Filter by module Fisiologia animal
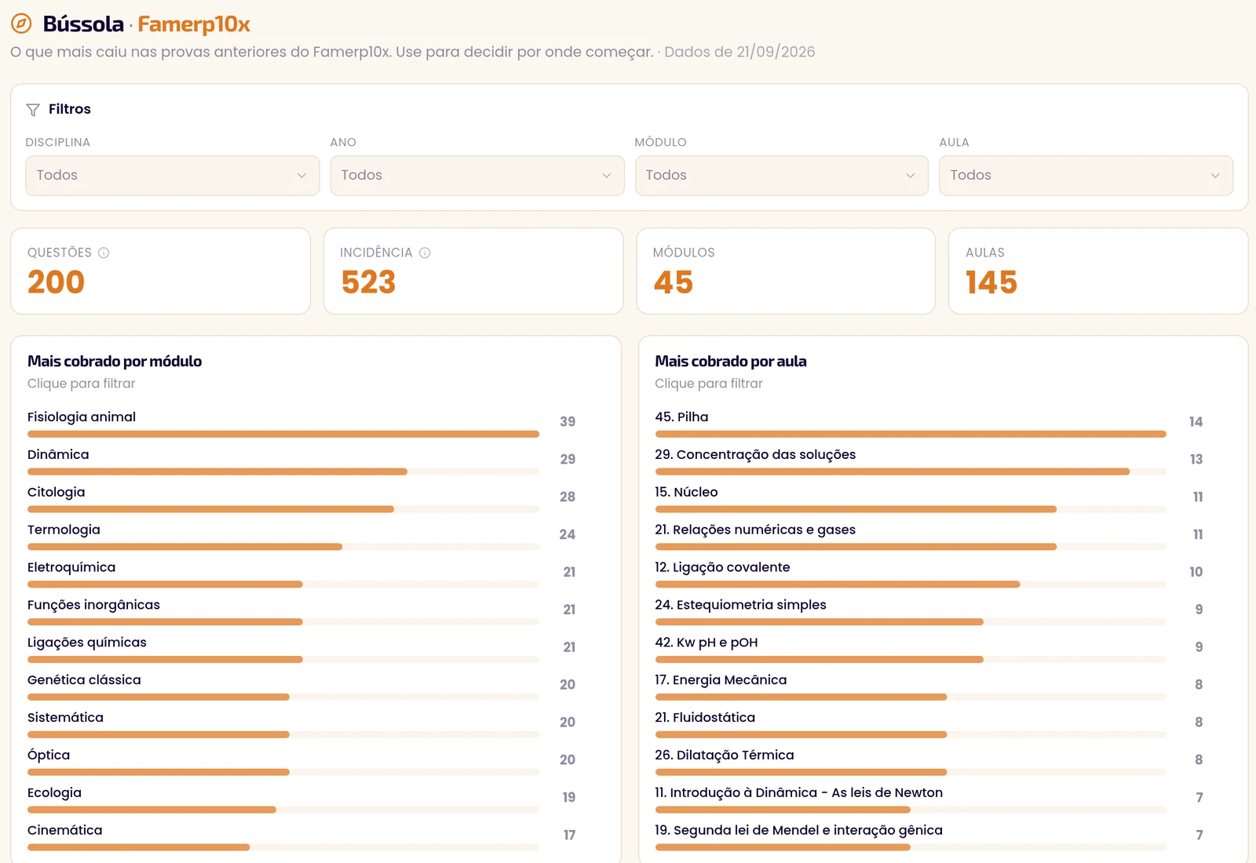 pos(301,423)
